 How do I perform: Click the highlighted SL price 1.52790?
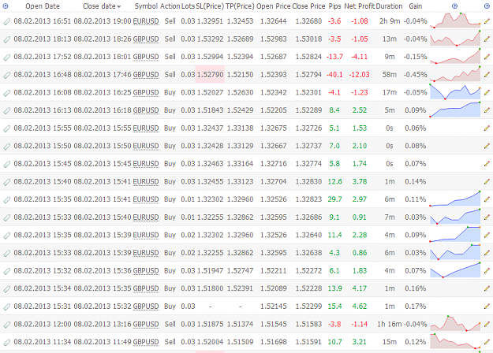(210, 75)
